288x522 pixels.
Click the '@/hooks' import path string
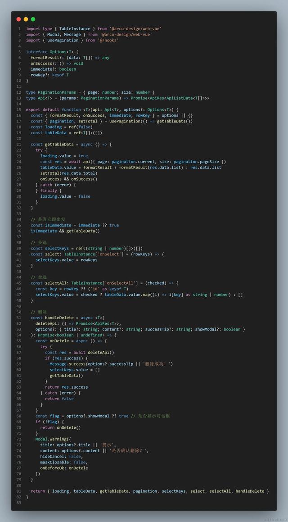[108, 40]
